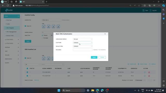Expand the Multicast section
166x93 pixels.
(x=12, y=47)
